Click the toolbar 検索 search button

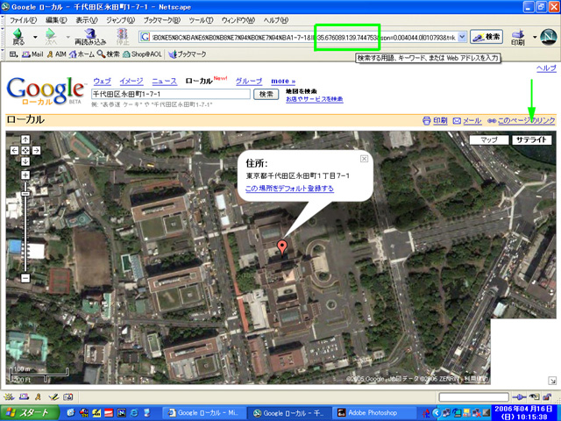pos(486,37)
